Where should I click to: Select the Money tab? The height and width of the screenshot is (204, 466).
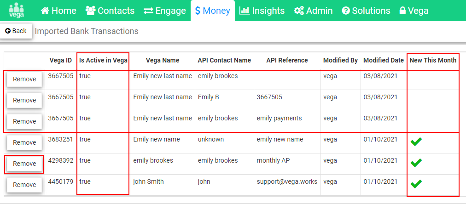pos(212,11)
